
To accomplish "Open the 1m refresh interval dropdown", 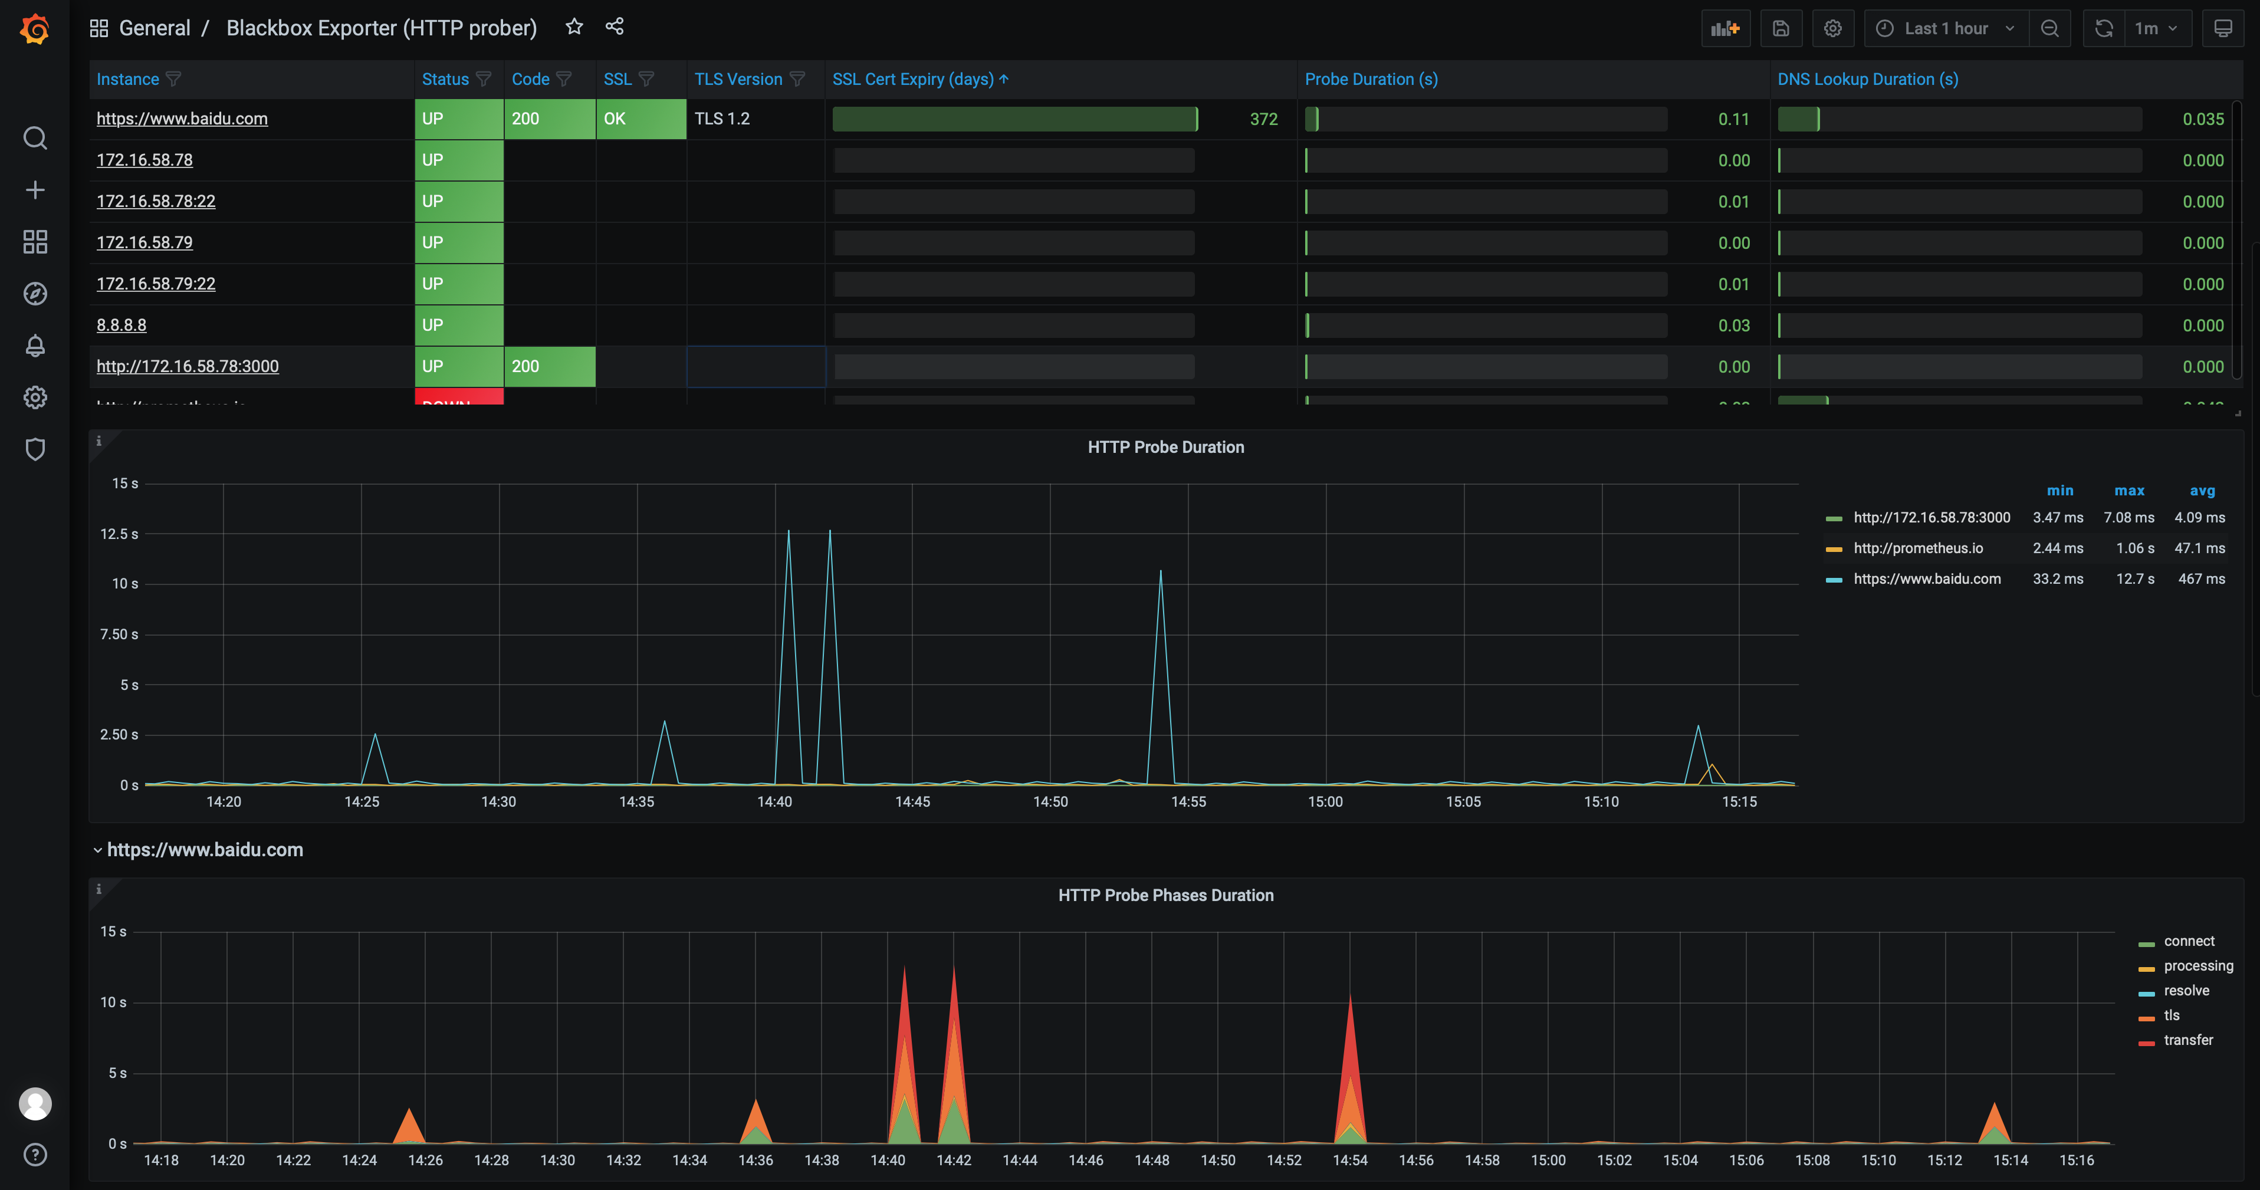I will point(2154,29).
